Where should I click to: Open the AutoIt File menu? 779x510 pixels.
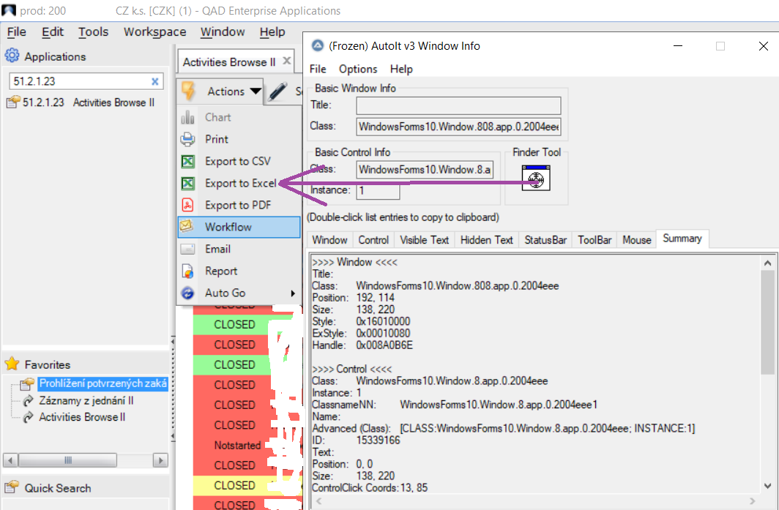coord(318,69)
